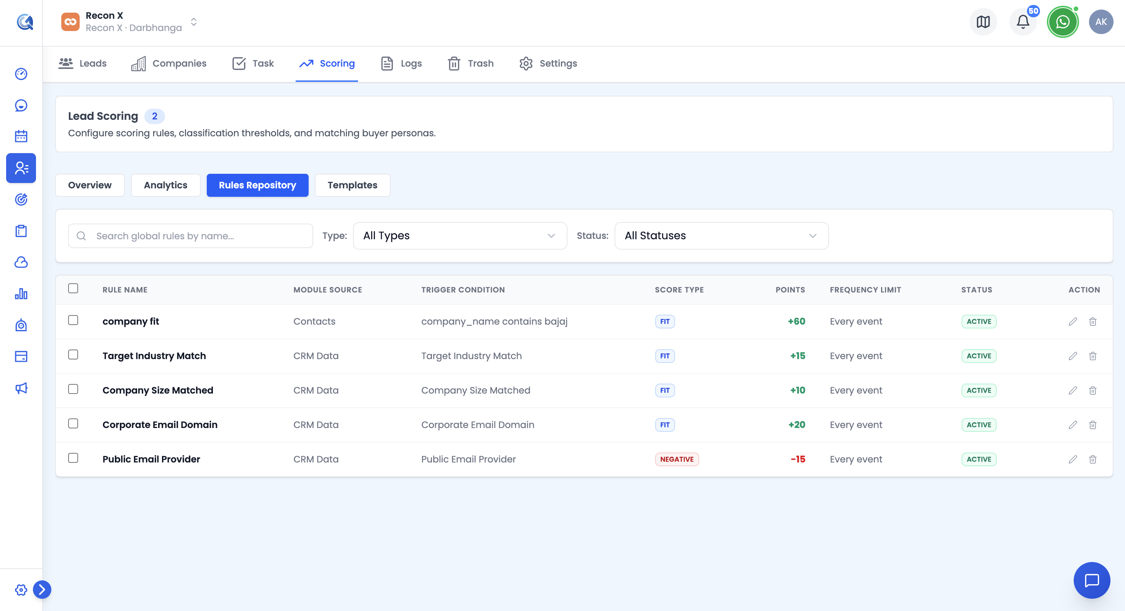
Task: Select the Rules Repository button
Action: (257, 185)
